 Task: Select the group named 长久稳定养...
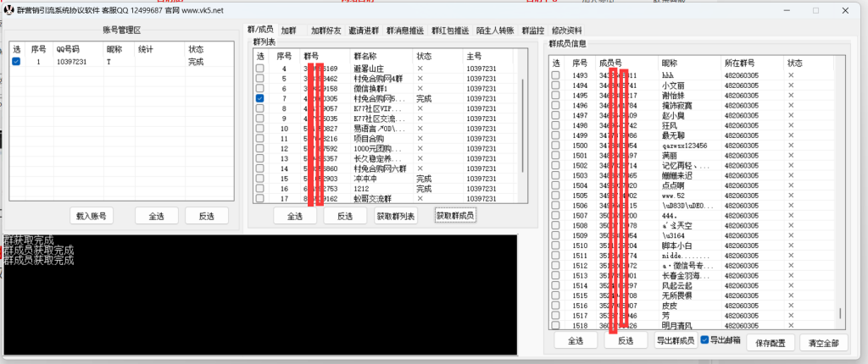(259, 159)
